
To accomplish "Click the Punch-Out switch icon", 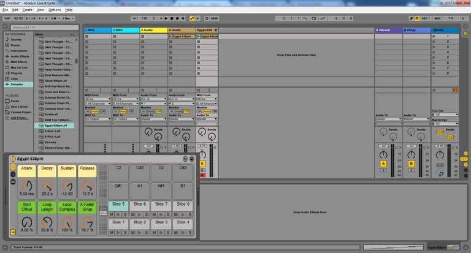I will (x=323, y=18).
